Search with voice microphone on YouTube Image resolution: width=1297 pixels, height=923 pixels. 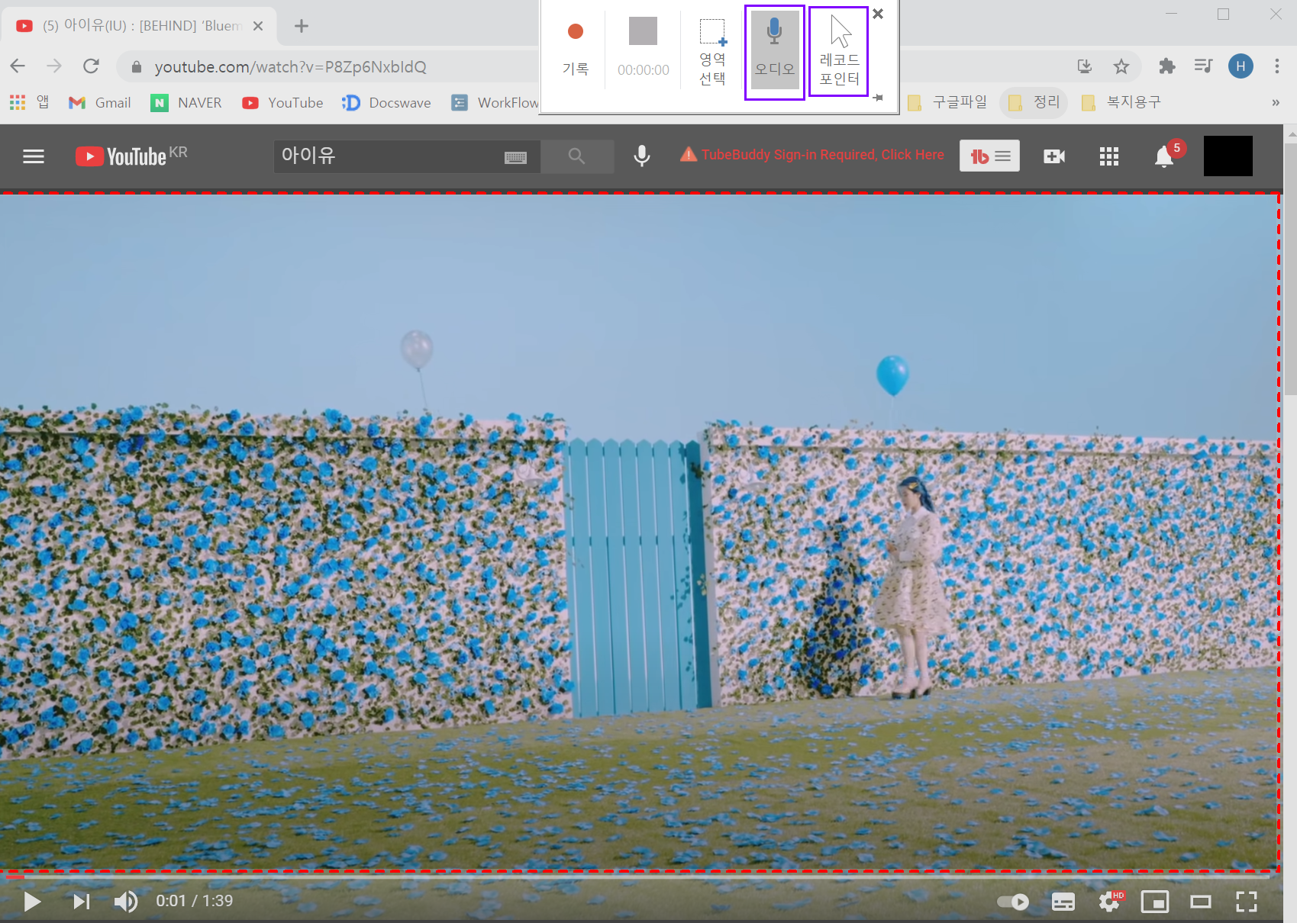(x=642, y=156)
